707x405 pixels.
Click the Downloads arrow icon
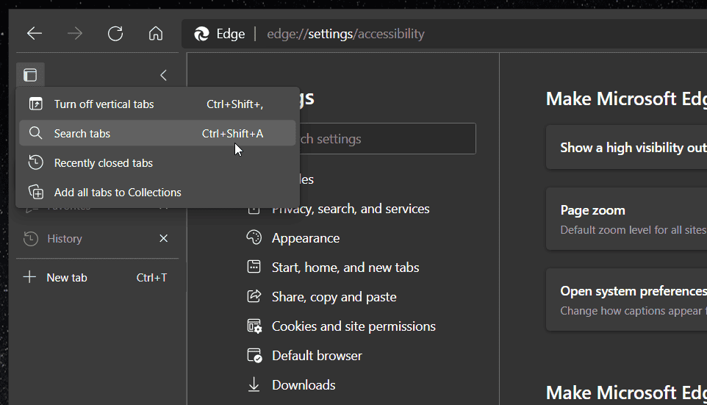254,384
